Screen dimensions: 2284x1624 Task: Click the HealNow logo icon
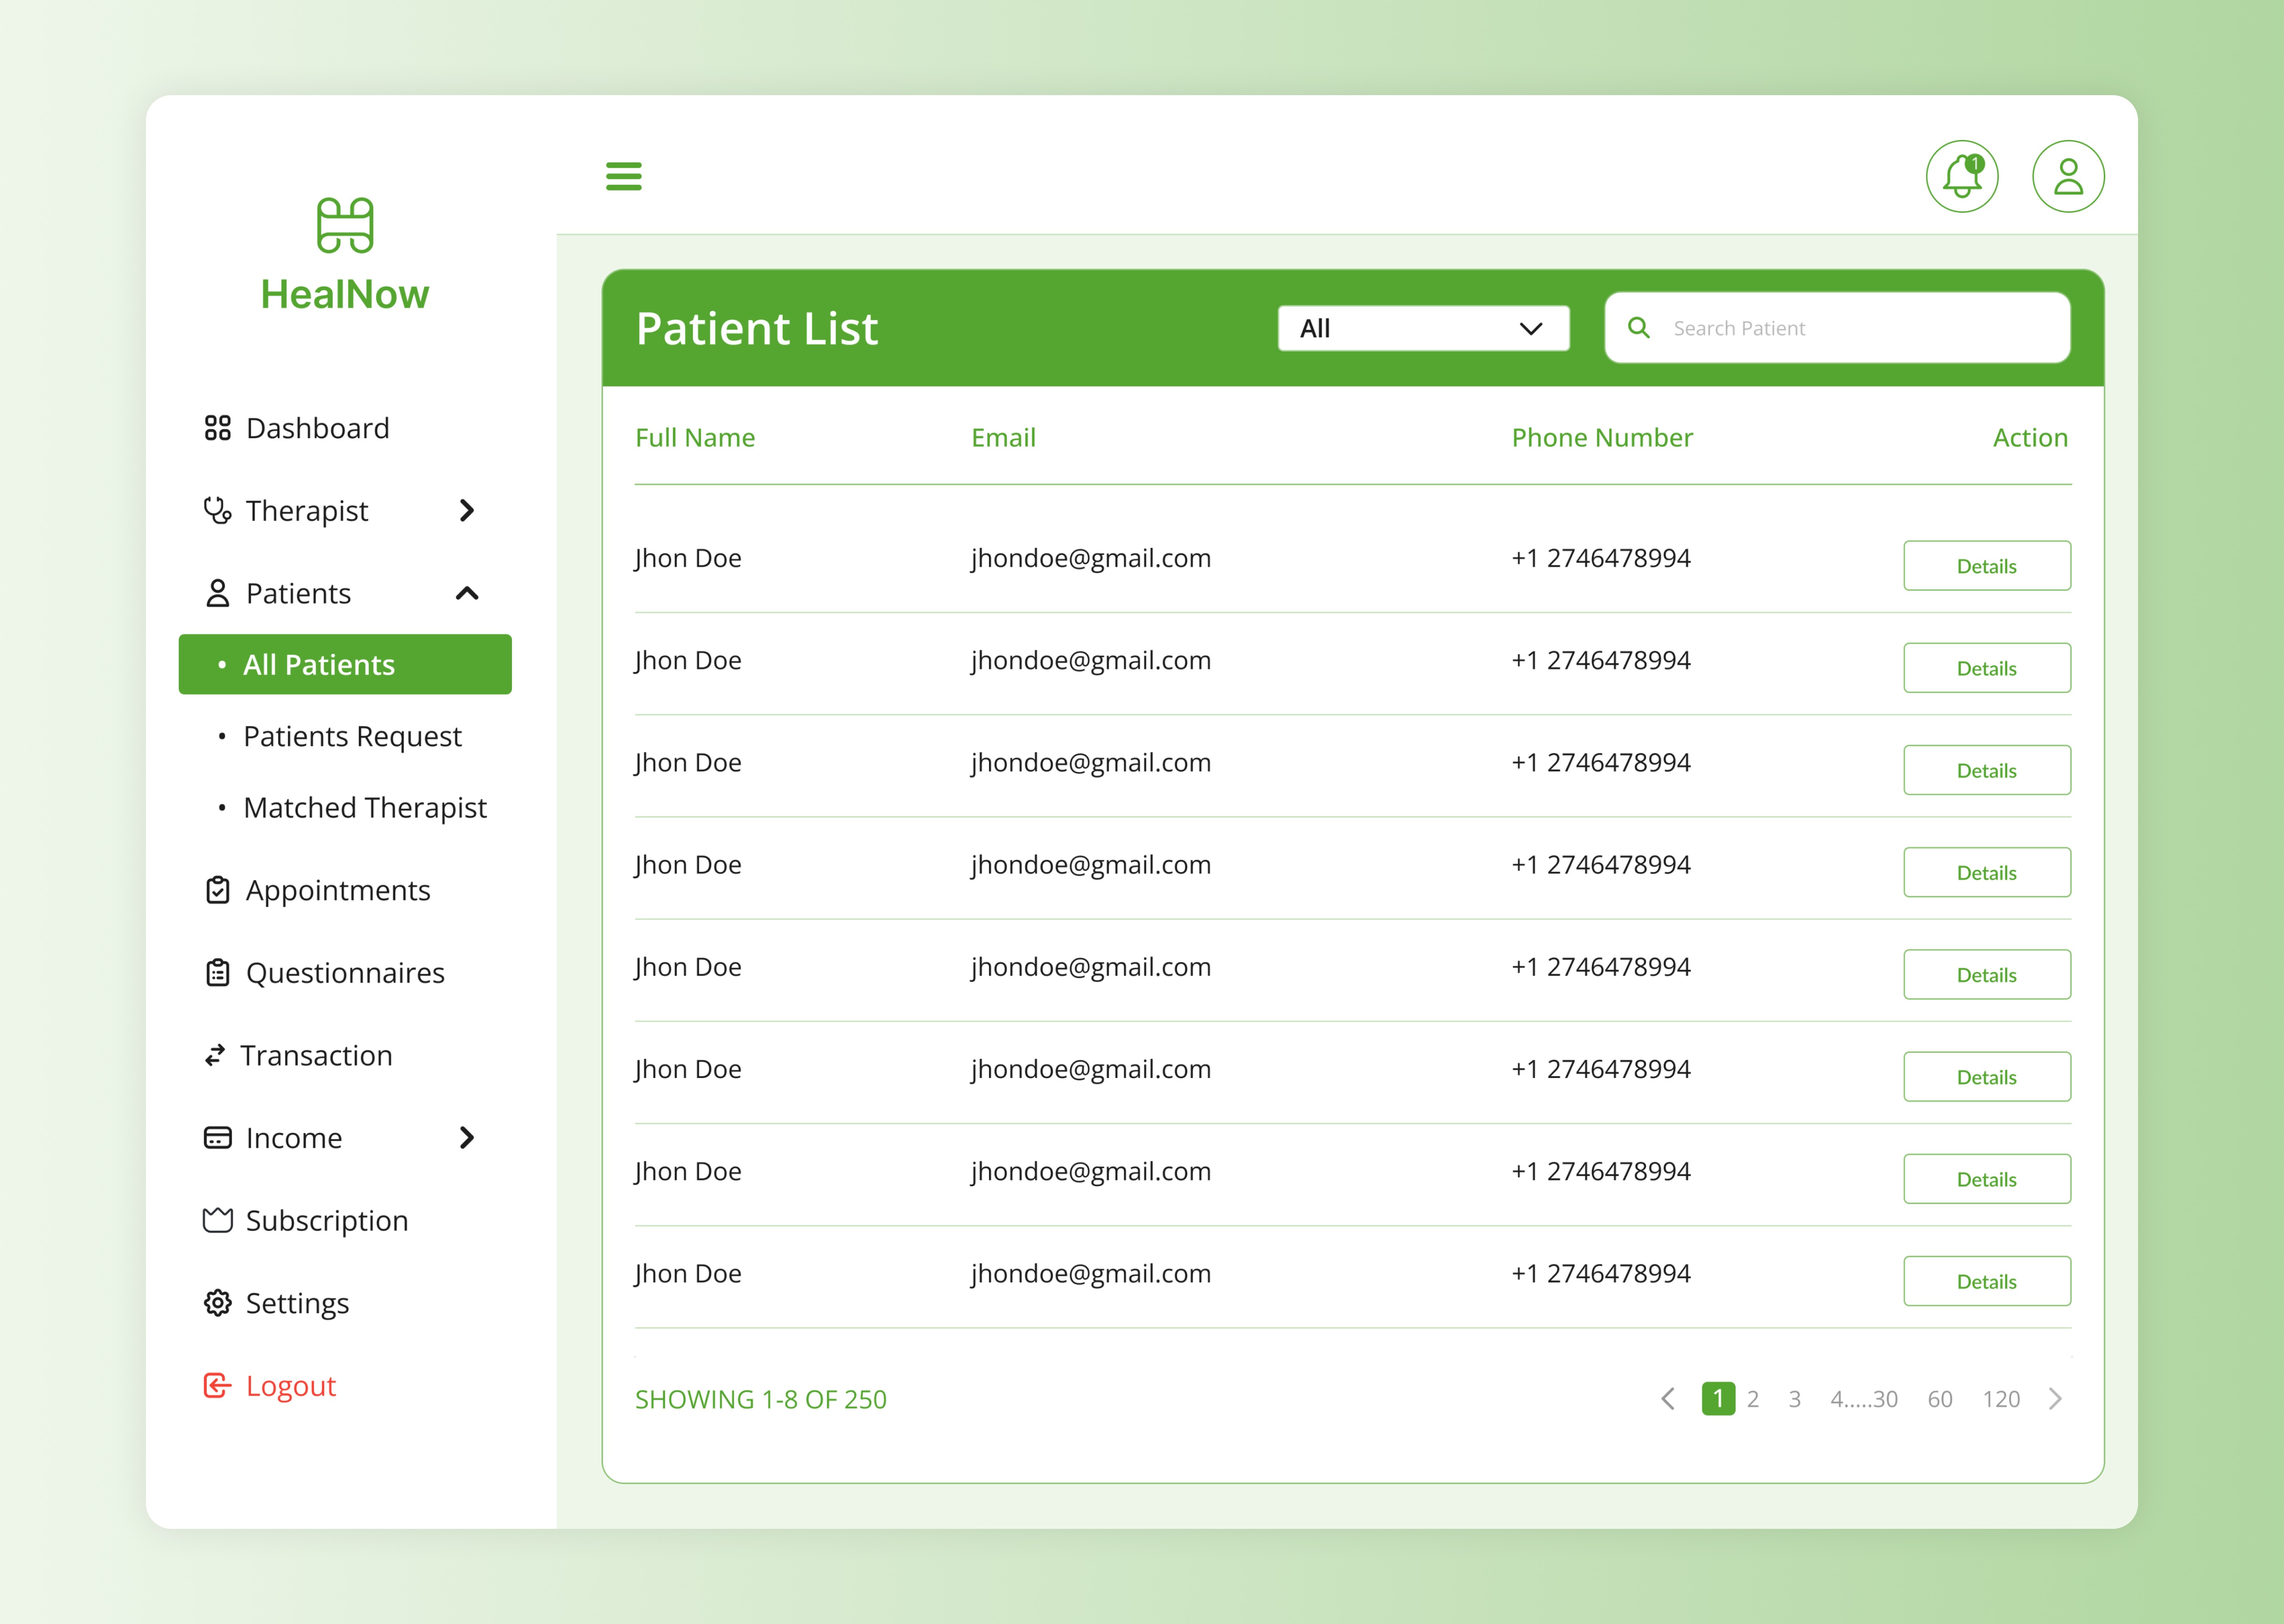pos(345,225)
